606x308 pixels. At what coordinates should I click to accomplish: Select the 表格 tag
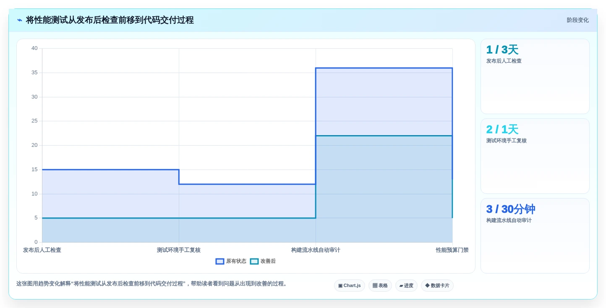[x=380, y=285]
